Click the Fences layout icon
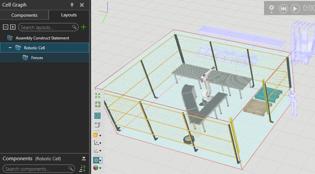Image resolution: width=315 pixels, height=174 pixels. click(25, 57)
